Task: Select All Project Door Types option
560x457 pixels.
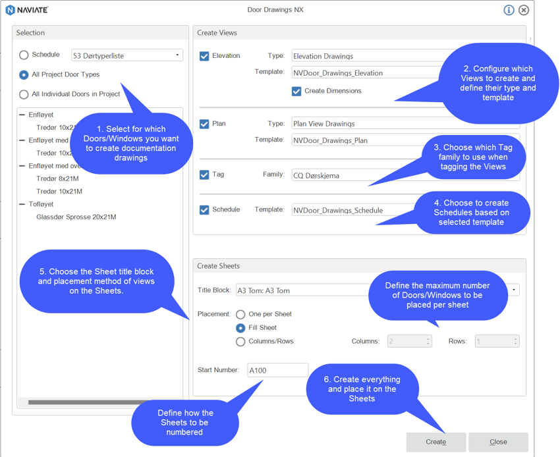Action: 24,75
